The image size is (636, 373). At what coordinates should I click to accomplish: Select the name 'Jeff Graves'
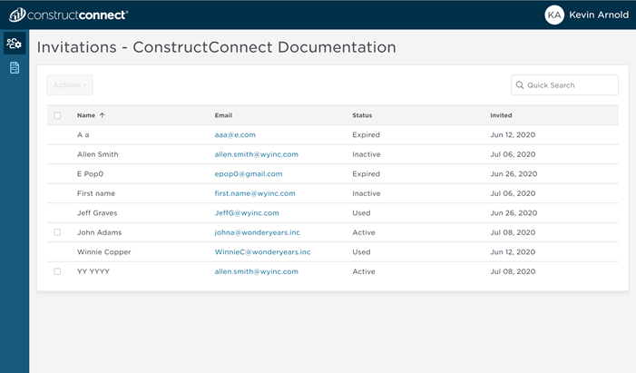(97, 212)
